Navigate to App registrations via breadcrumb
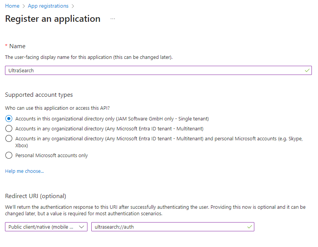 pyautogui.click(x=48, y=6)
